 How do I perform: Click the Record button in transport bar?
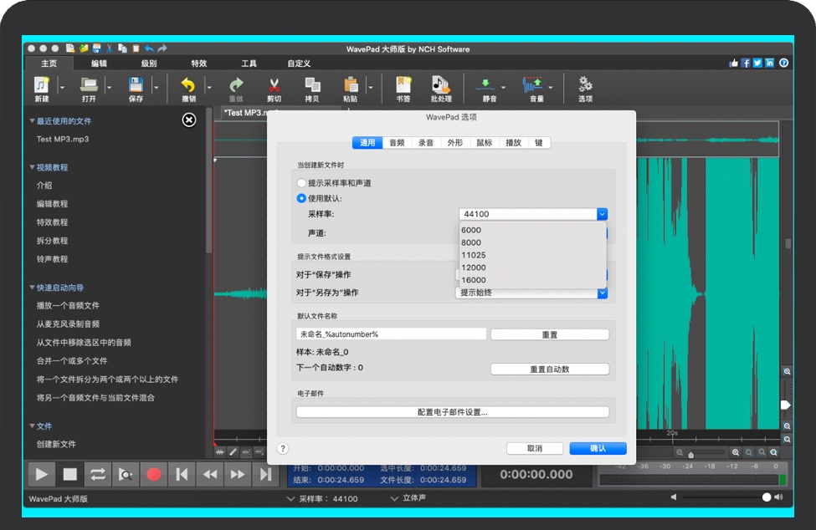(x=153, y=475)
